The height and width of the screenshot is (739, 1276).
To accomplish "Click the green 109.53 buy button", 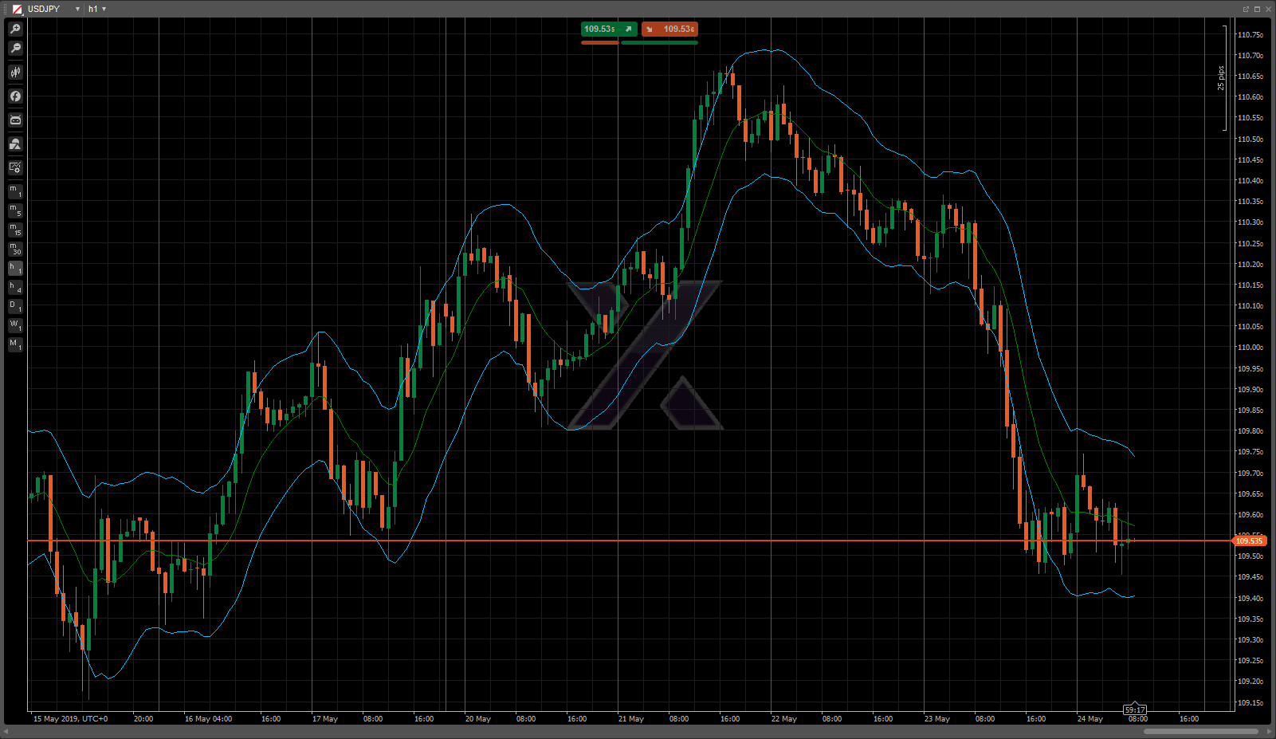I will point(608,29).
